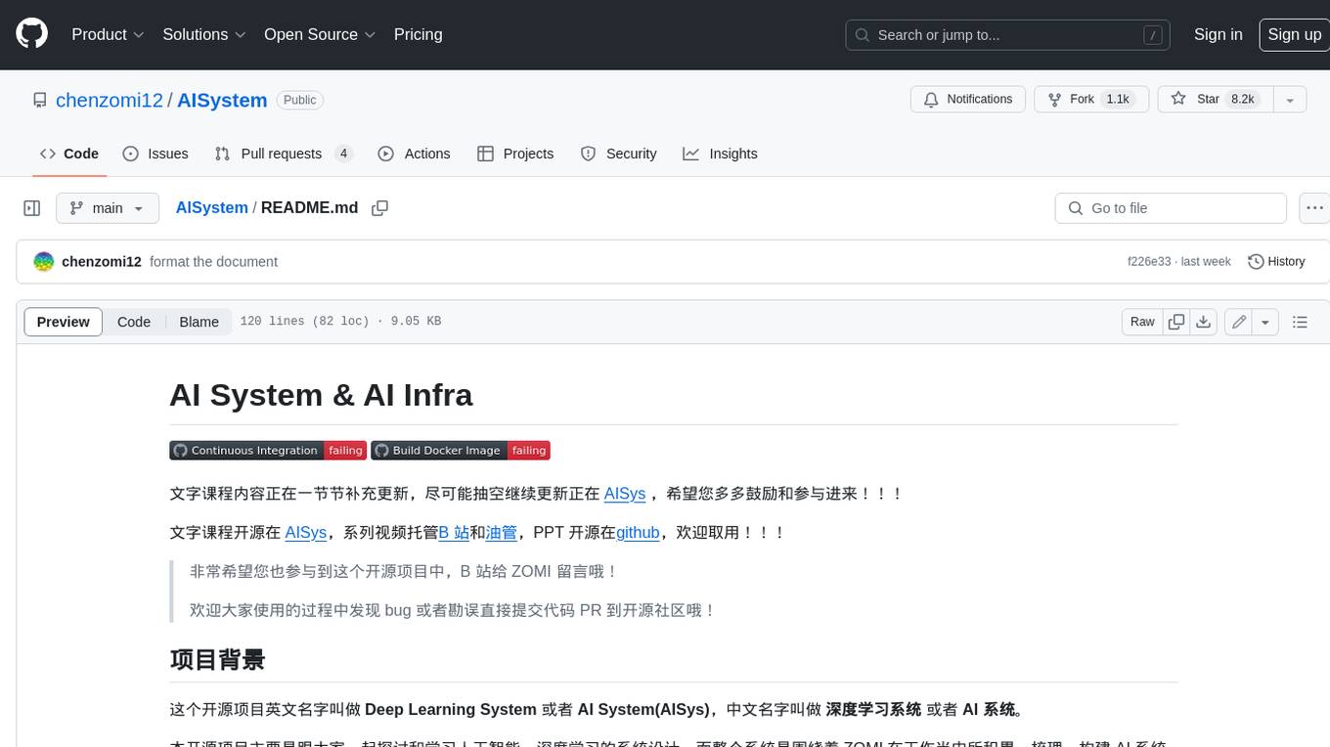Image resolution: width=1330 pixels, height=747 pixels.
Task: Go to AISystem breadcrumb root
Action: click(211, 208)
